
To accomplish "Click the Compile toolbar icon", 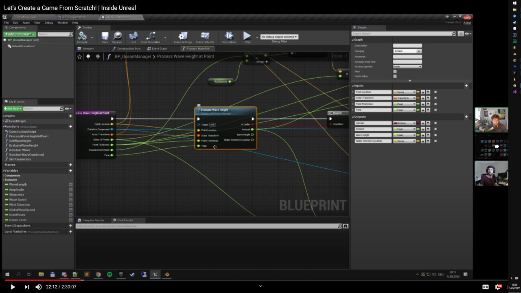I will coord(82,36).
